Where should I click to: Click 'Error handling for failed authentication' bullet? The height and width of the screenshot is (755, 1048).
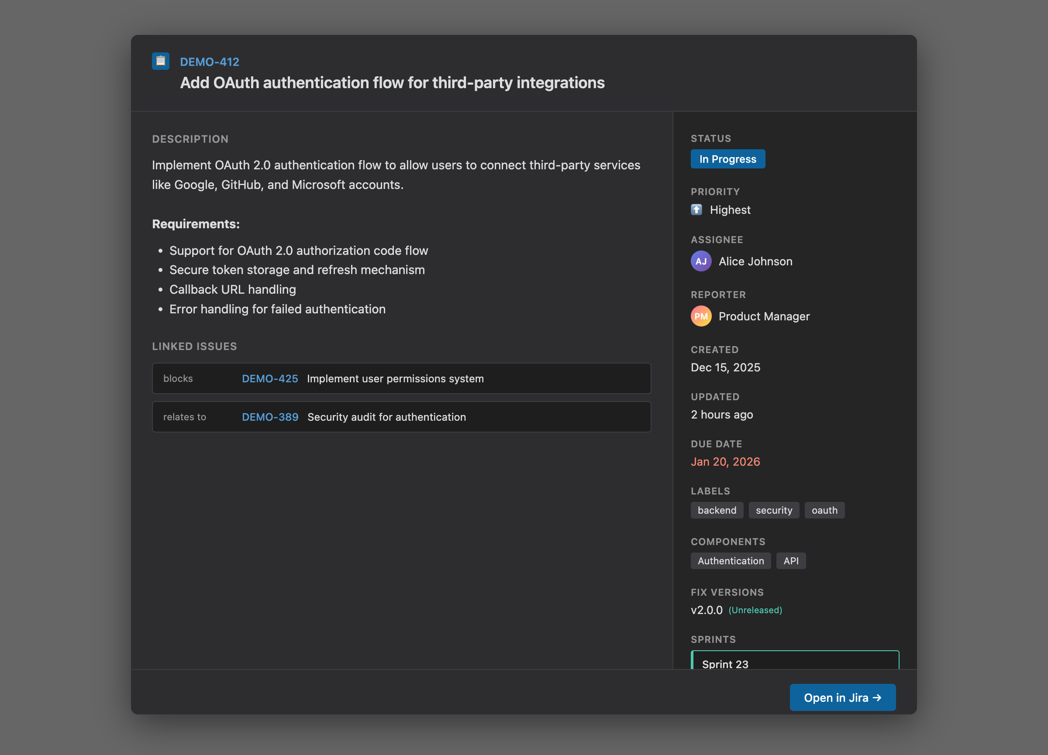277,309
